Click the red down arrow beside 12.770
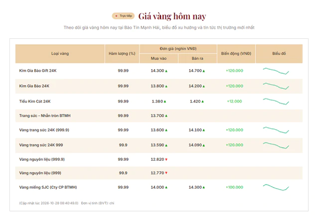319x220 pixels. click(x=166, y=173)
